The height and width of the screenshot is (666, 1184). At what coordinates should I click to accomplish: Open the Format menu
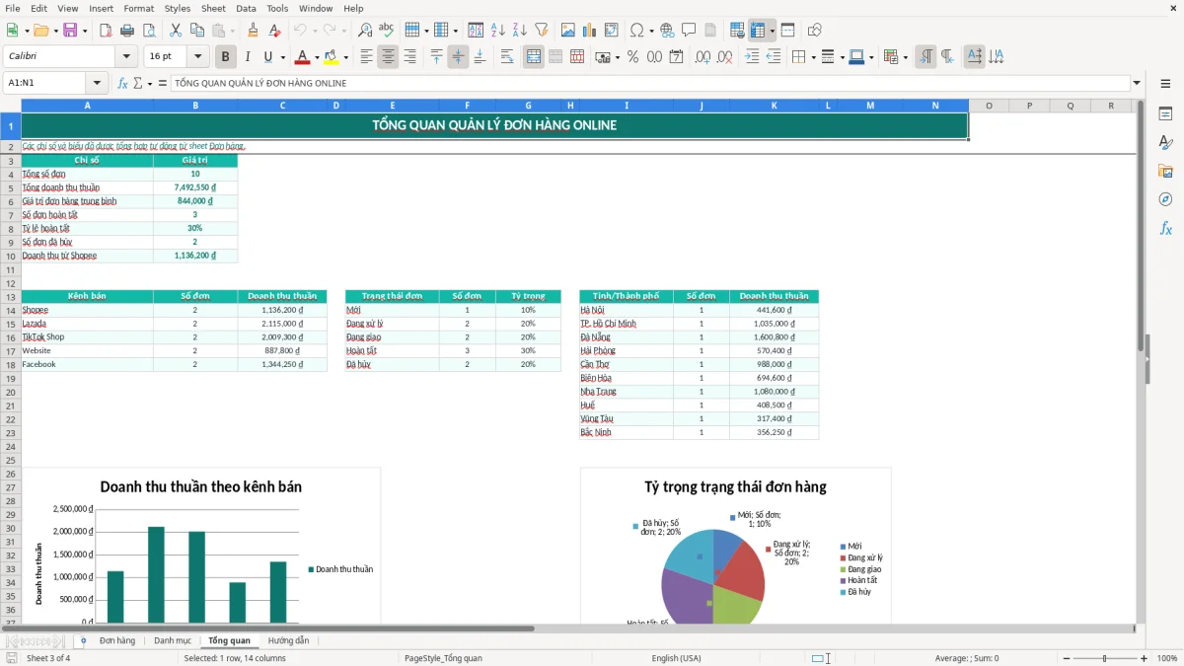138,8
